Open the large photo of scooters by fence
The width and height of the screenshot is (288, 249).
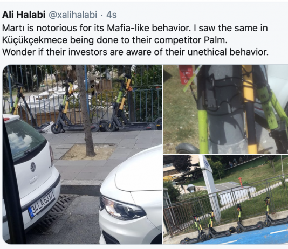point(82,154)
